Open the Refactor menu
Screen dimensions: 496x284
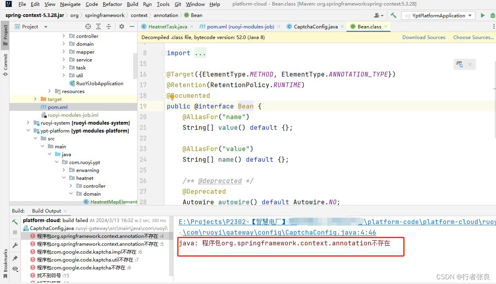[112, 4]
